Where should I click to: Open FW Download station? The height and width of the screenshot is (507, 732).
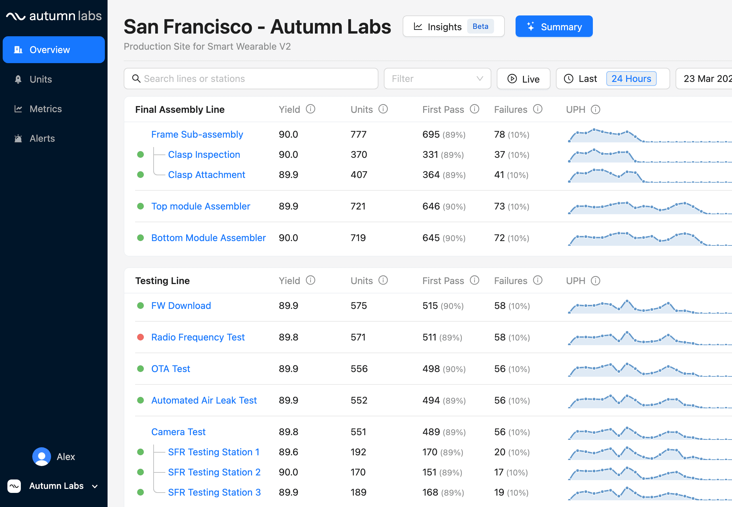pyautogui.click(x=181, y=306)
